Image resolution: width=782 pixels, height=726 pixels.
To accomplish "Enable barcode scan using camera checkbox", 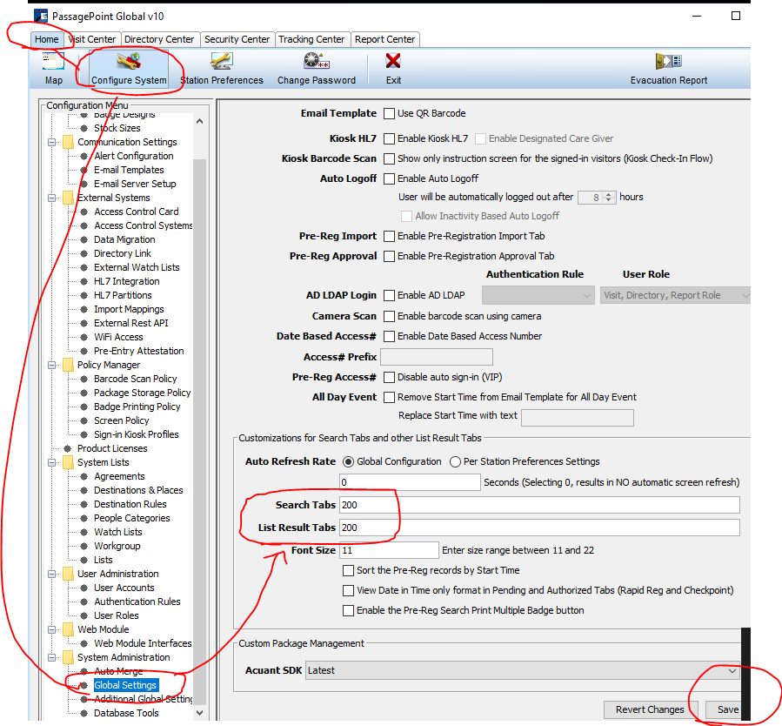I will [x=389, y=316].
